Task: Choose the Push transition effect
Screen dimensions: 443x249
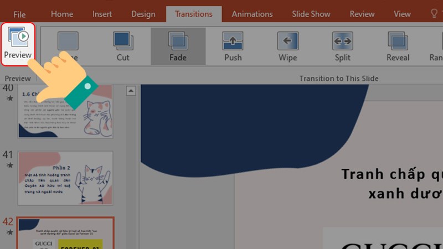Action: click(233, 41)
